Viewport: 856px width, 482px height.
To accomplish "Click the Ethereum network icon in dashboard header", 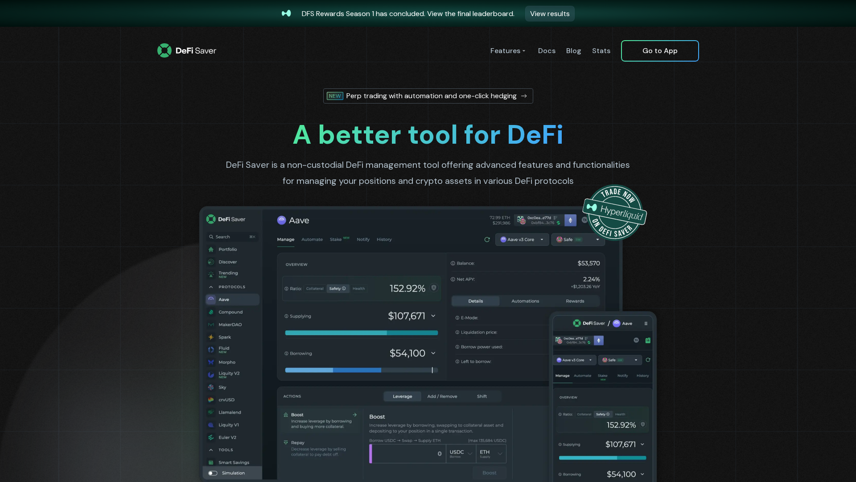I will tap(570, 220).
